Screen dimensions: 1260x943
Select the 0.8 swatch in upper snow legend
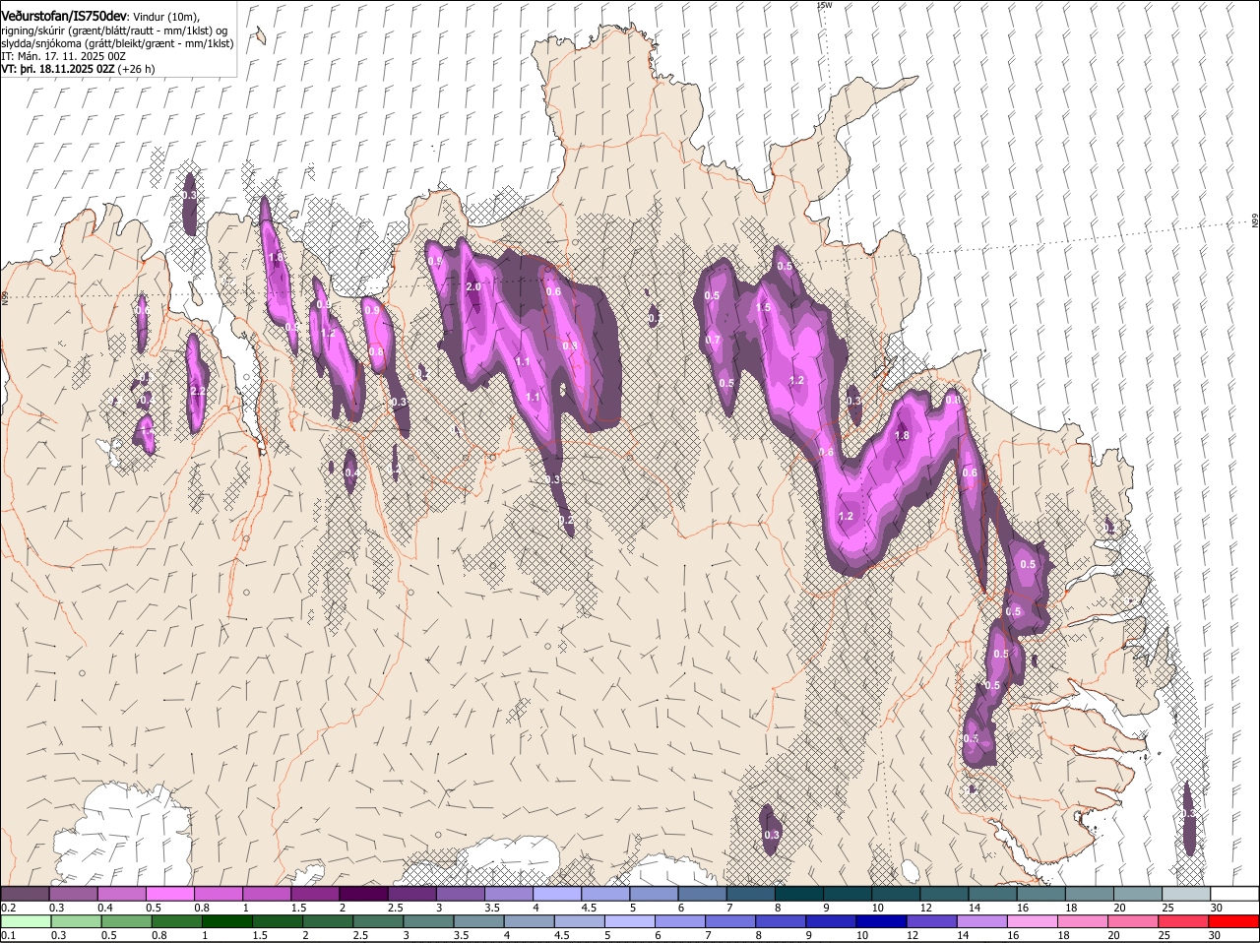(x=218, y=893)
